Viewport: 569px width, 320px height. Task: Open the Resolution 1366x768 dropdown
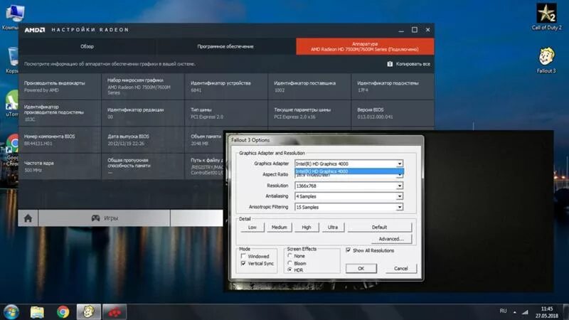click(349, 186)
